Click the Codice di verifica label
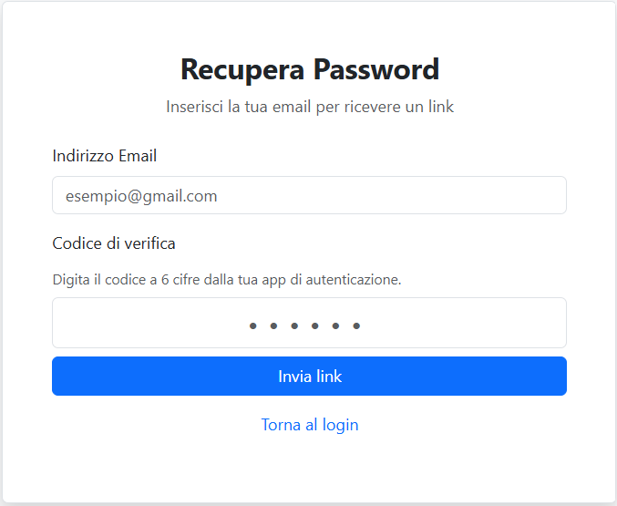This screenshot has height=506, width=617. tap(114, 243)
